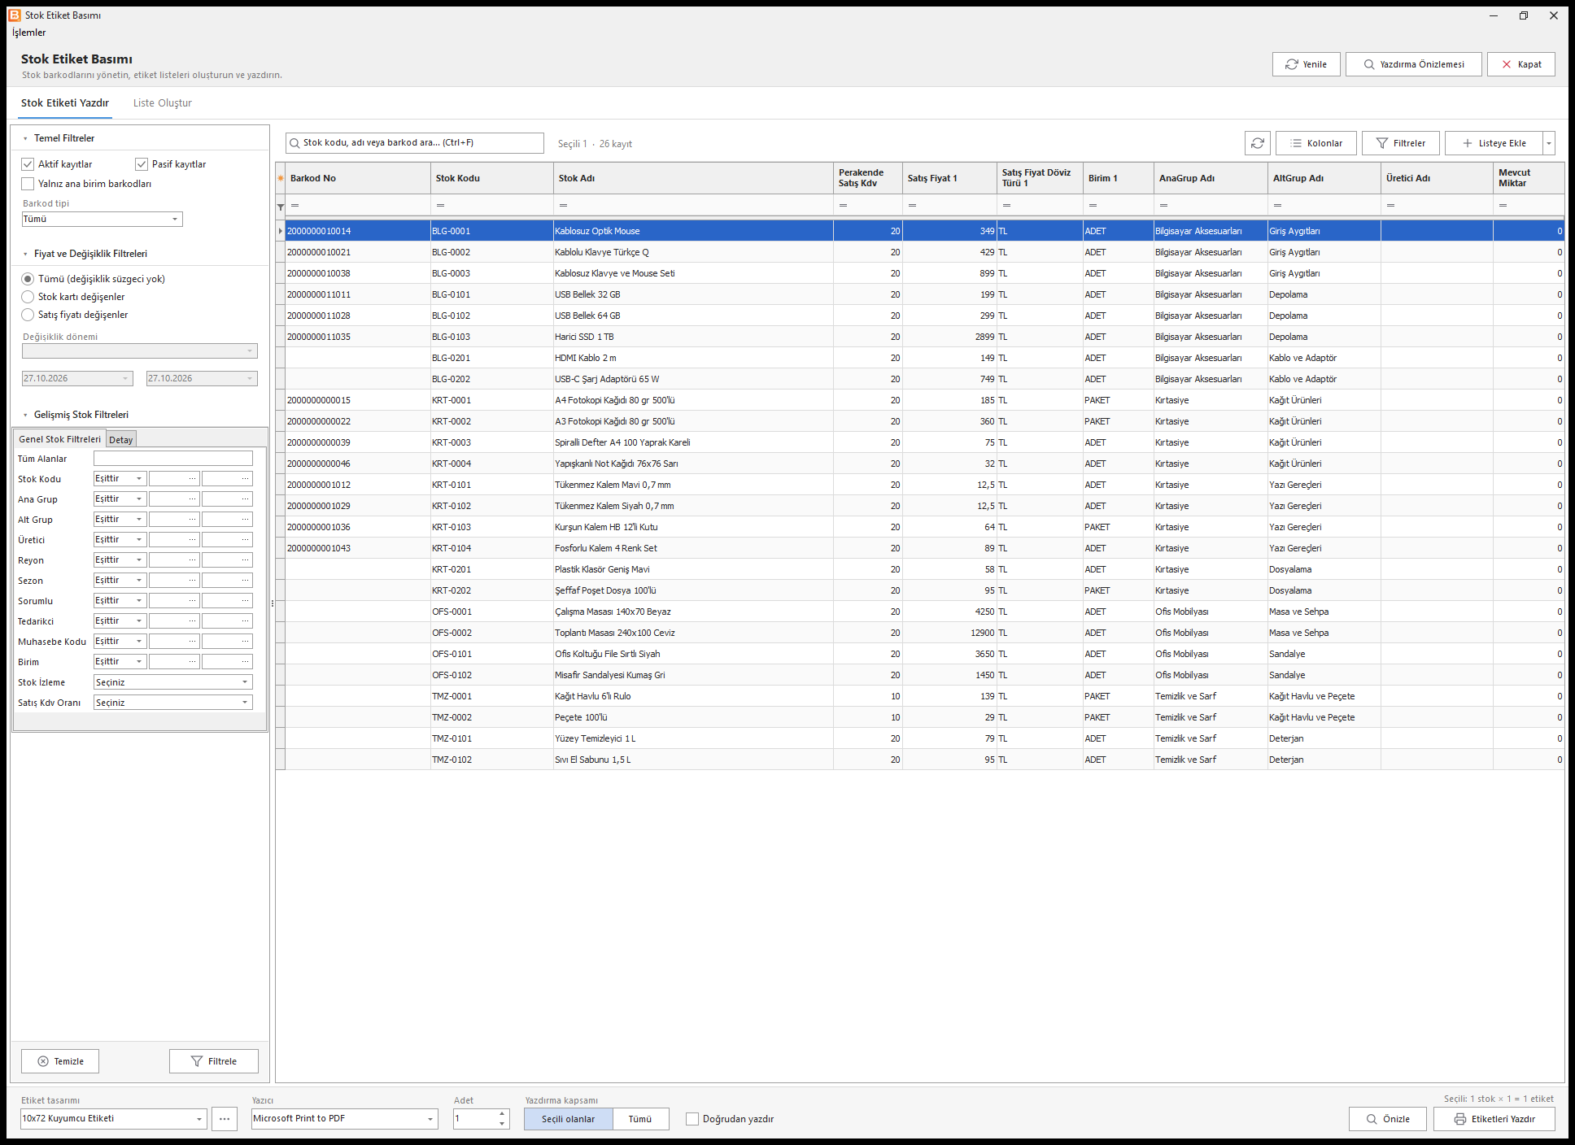Click the search magnifier icon in stock search box
The width and height of the screenshot is (1575, 1145).
point(294,143)
